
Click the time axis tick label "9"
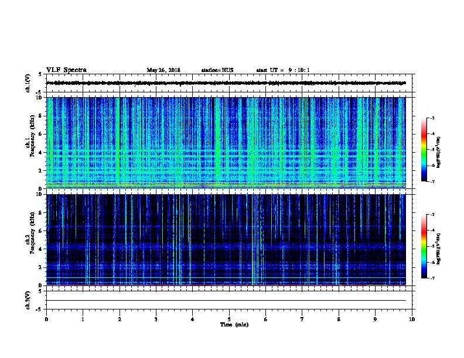[375, 319]
